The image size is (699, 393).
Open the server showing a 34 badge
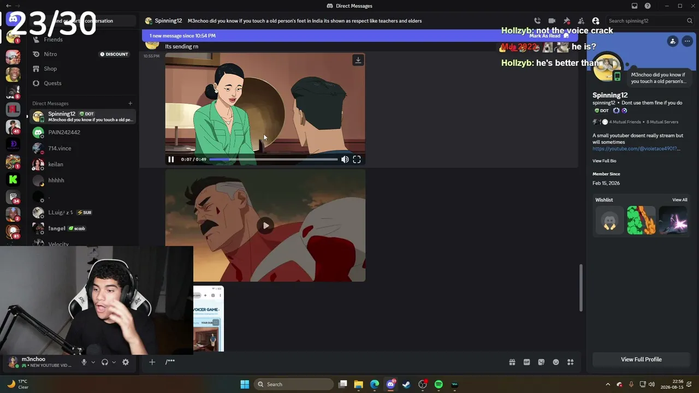click(13, 196)
